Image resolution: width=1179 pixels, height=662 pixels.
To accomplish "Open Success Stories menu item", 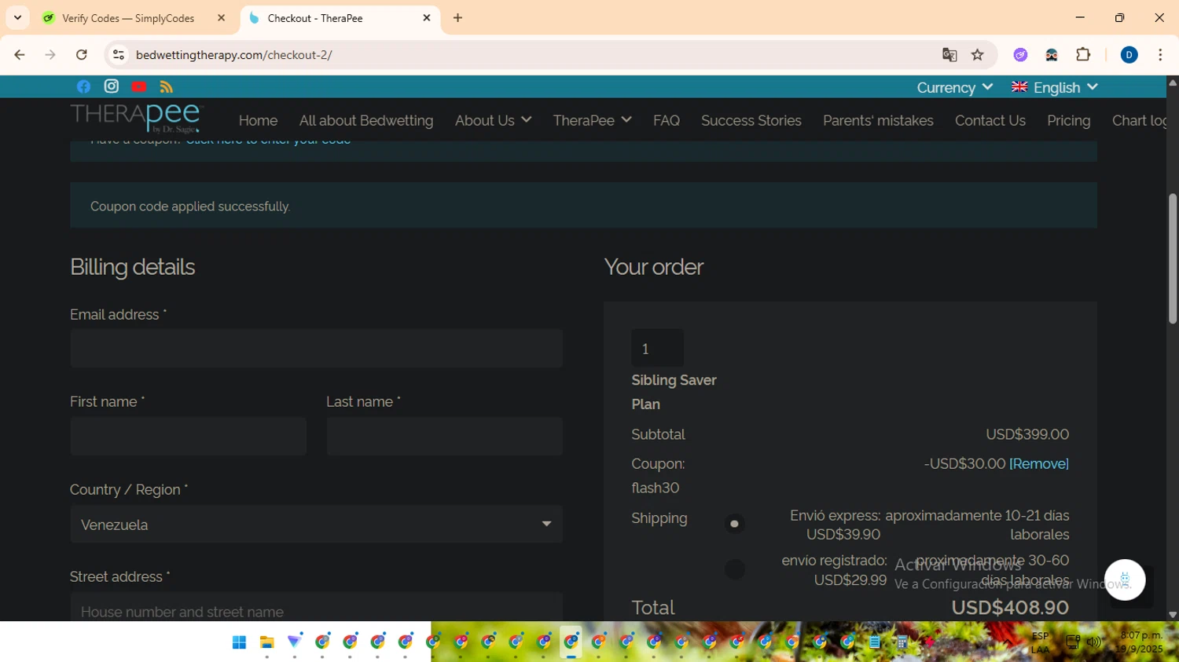I will (x=751, y=120).
